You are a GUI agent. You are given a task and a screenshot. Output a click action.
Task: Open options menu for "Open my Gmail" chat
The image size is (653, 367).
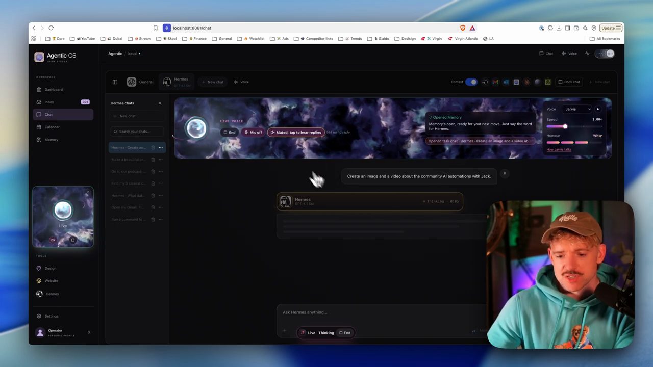[161, 207]
